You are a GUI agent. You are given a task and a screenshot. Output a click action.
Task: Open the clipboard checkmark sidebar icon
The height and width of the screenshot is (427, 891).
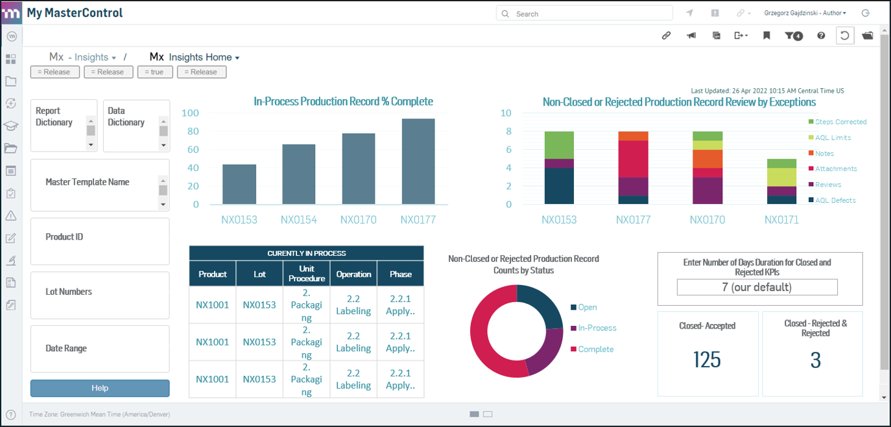click(11, 193)
